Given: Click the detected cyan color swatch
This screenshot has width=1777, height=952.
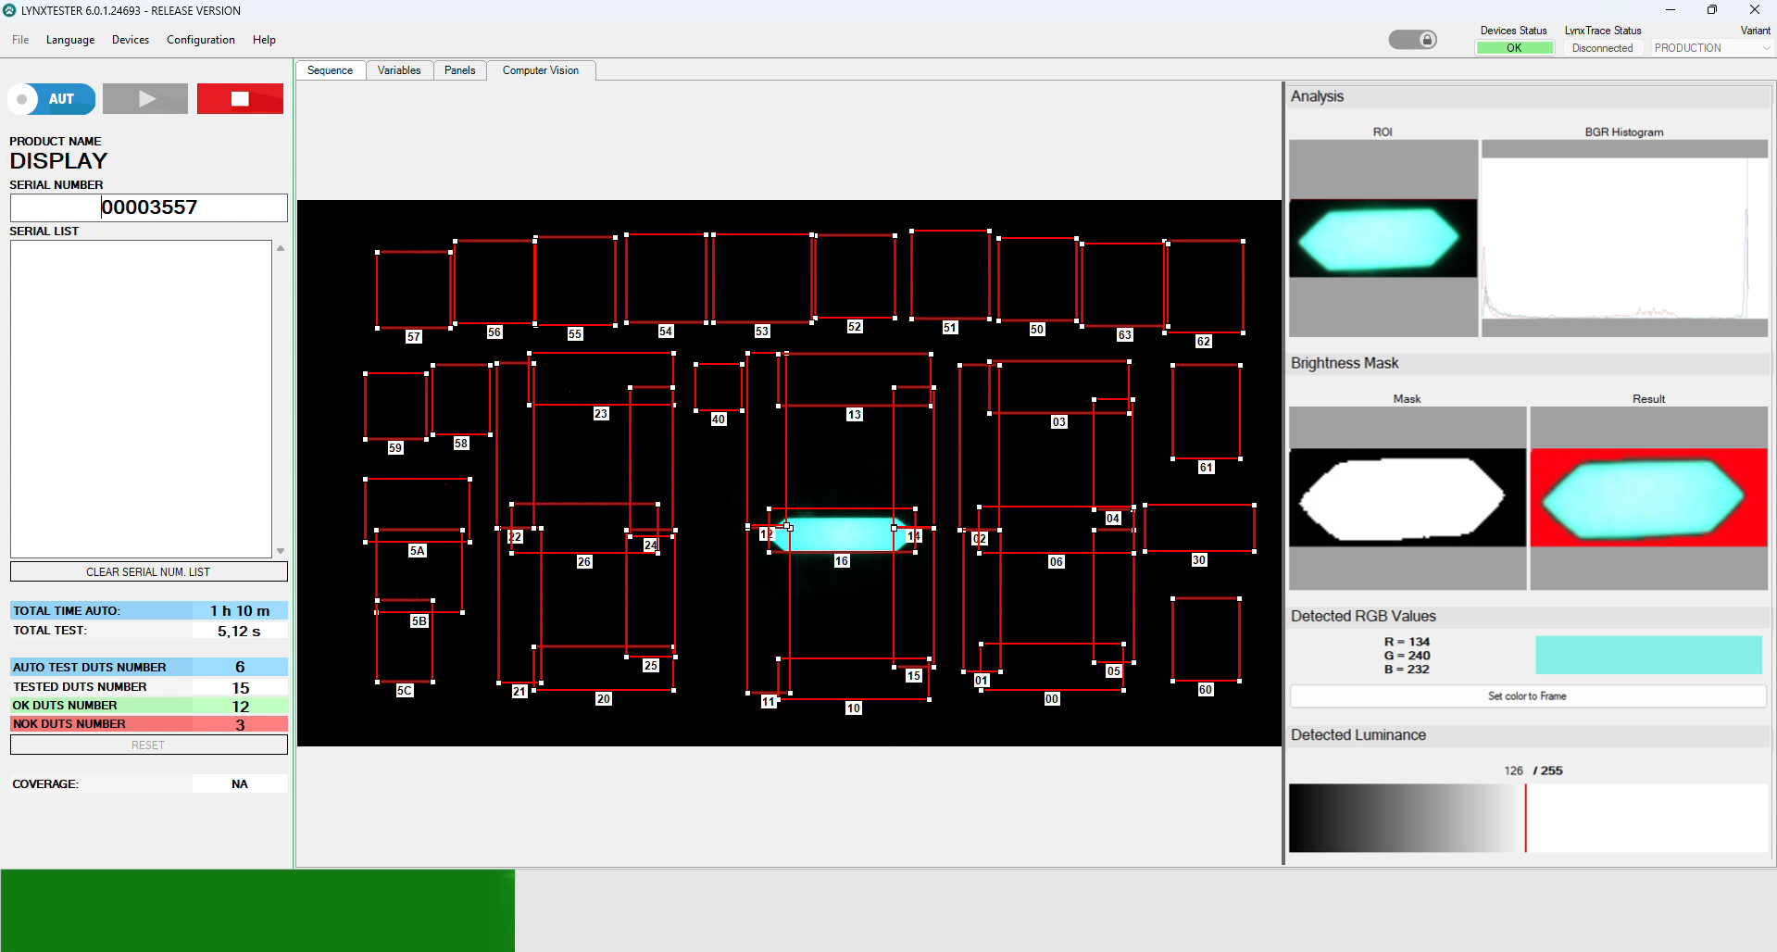Looking at the screenshot, I should (x=1648, y=655).
